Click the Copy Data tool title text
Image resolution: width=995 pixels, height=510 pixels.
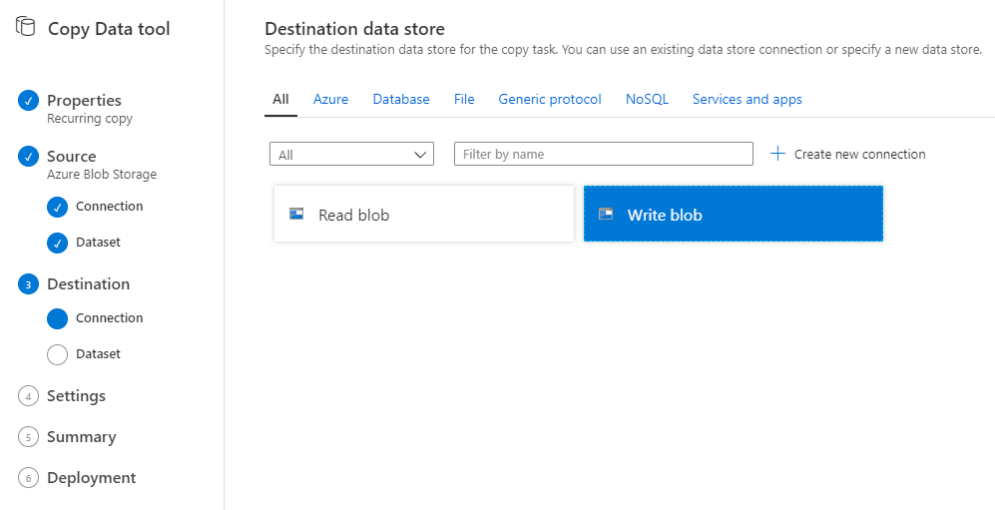pyautogui.click(x=109, y=29)
